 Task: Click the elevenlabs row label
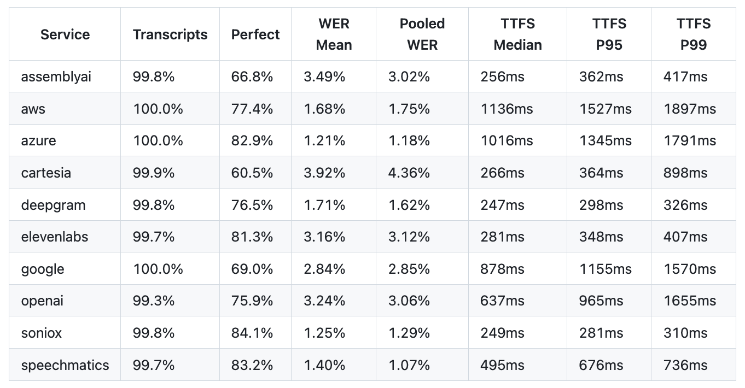pyautogui.click(x=55, y=237)
